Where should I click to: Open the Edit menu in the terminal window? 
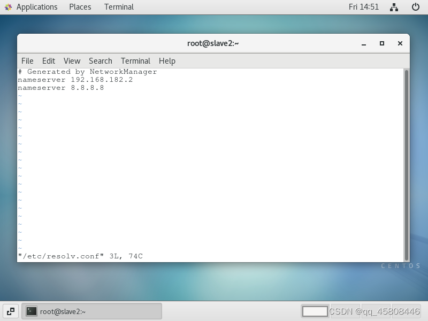click(48, 60)
